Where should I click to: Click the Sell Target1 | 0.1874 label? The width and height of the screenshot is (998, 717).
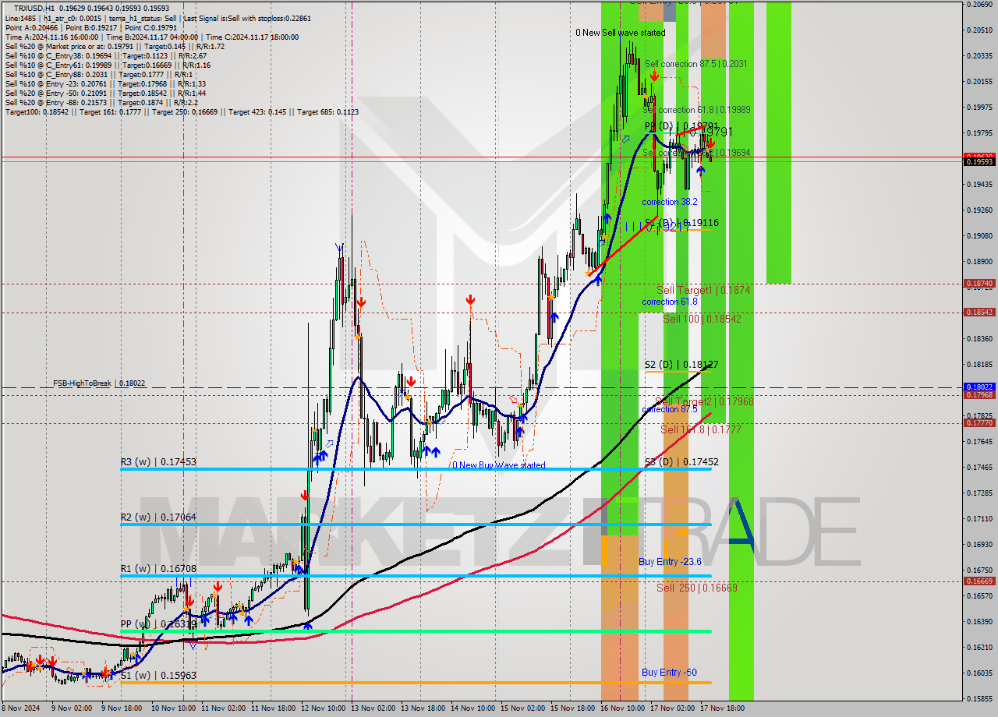point(703,290)
